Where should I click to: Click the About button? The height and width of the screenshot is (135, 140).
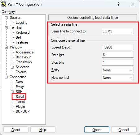pyautogui.click(x=16, y=130)
